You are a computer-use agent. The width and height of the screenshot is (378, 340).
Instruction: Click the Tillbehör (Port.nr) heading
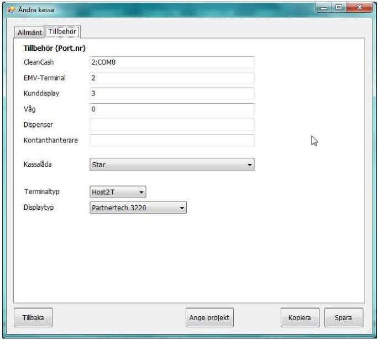55,48
